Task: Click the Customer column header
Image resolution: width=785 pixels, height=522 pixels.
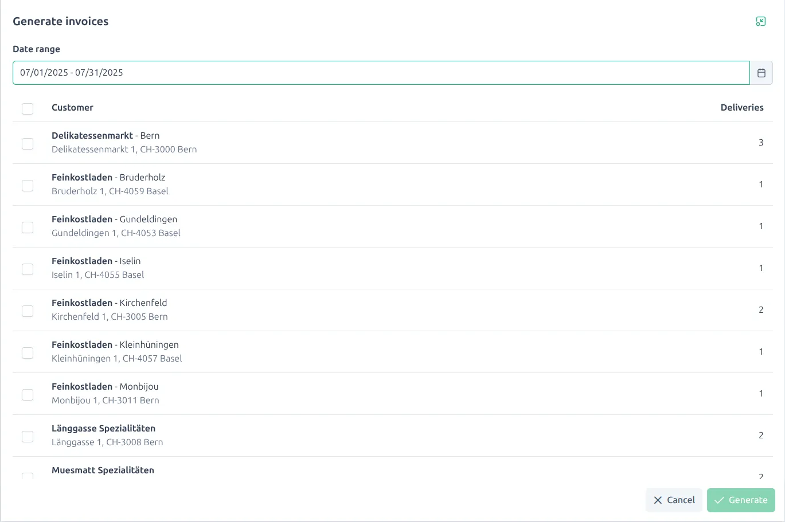Action: [72, 107]
